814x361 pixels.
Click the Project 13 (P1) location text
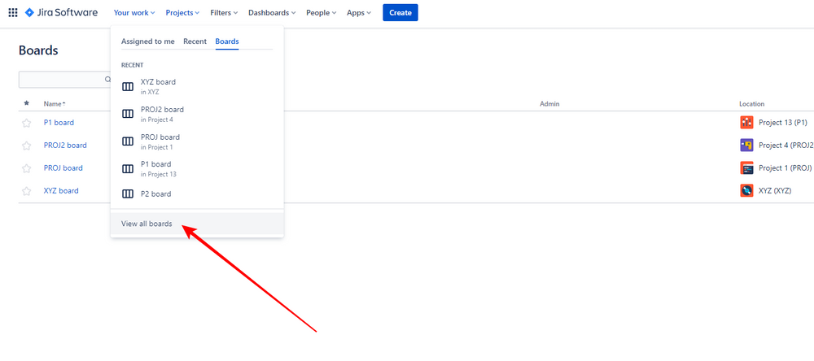[x=783, y=123]
